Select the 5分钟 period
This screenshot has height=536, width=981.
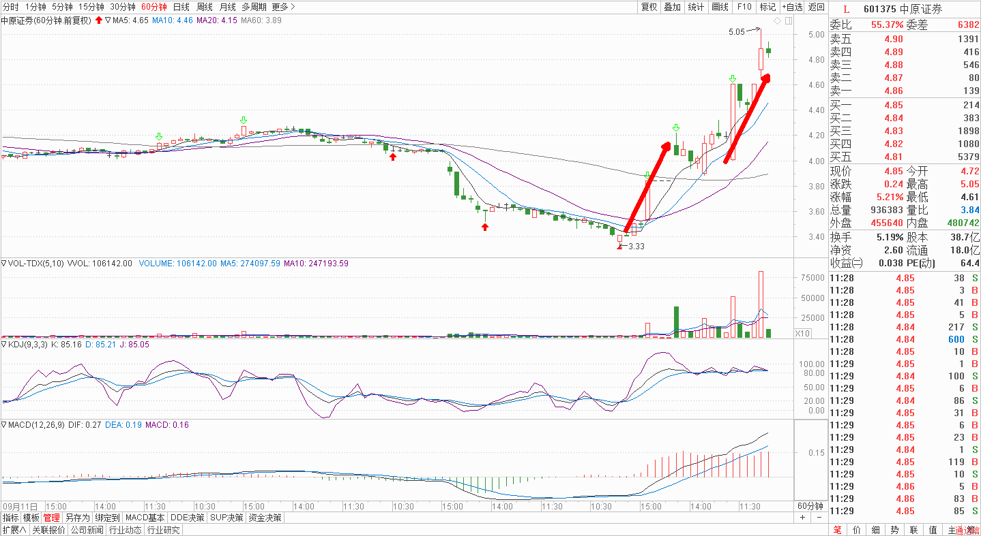coord(62,7)
